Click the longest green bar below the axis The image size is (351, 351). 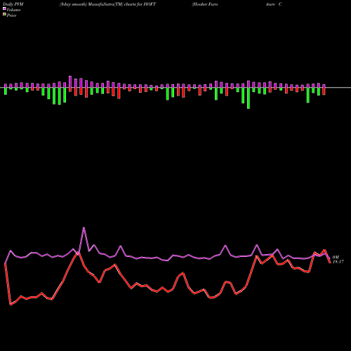pos(249,98)
